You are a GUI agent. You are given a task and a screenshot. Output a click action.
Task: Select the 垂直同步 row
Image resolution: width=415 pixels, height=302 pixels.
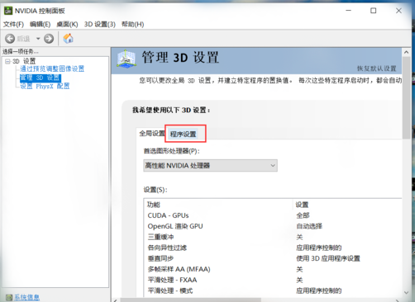tap(273, 258)
